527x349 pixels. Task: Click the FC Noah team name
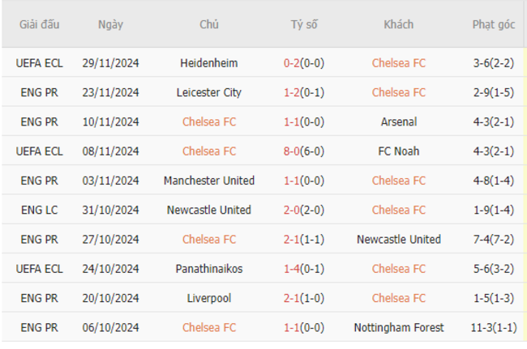tap(399, 151)
